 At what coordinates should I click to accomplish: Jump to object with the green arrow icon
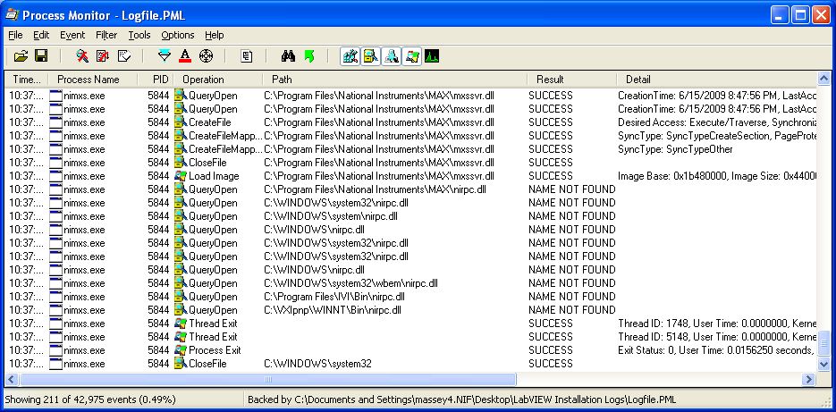308,56
